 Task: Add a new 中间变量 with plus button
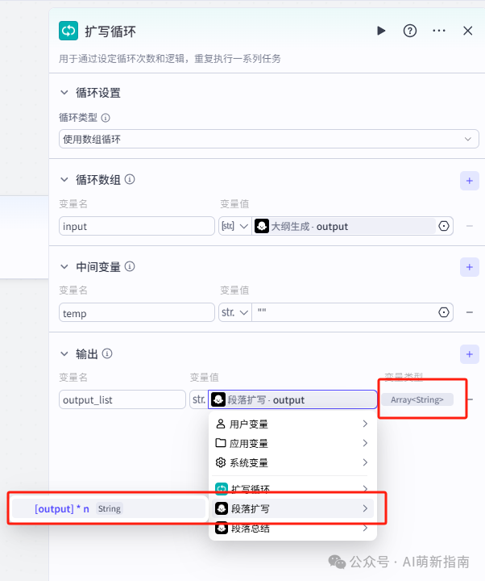470,267
